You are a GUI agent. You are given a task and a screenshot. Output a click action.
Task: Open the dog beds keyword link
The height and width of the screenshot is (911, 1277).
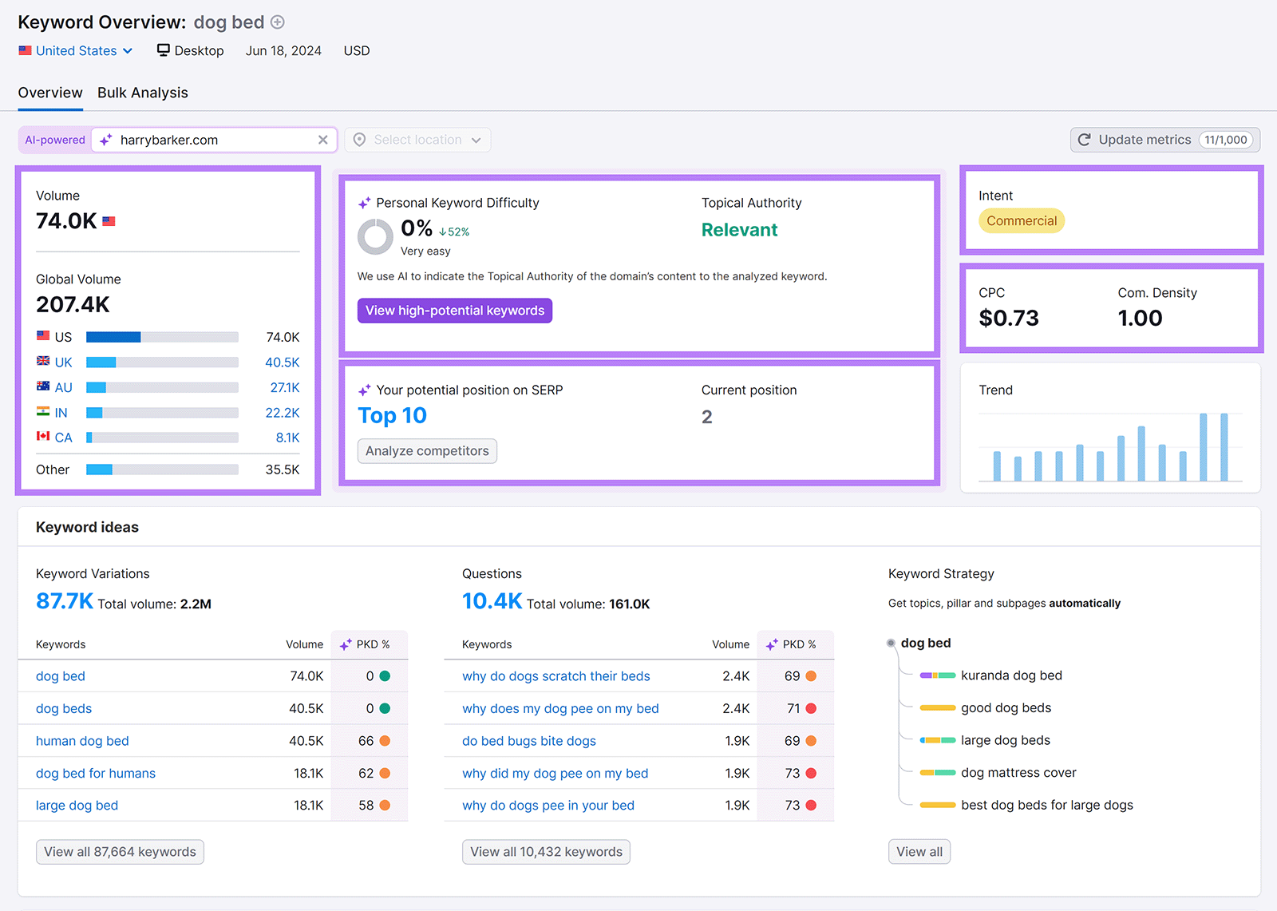(x=64, y=708)
